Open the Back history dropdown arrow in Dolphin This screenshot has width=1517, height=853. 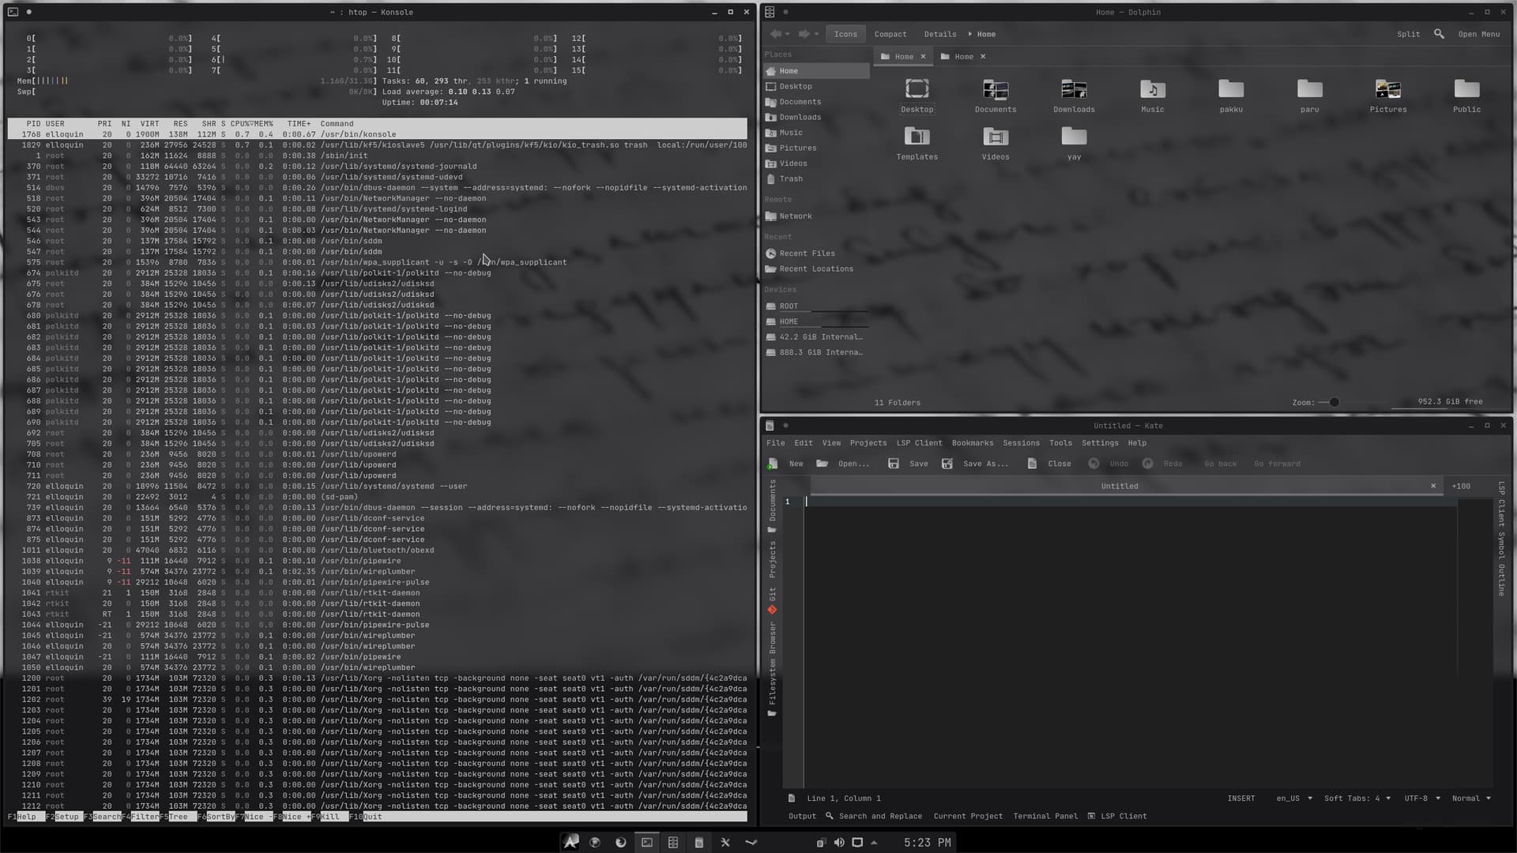(788, 34)
